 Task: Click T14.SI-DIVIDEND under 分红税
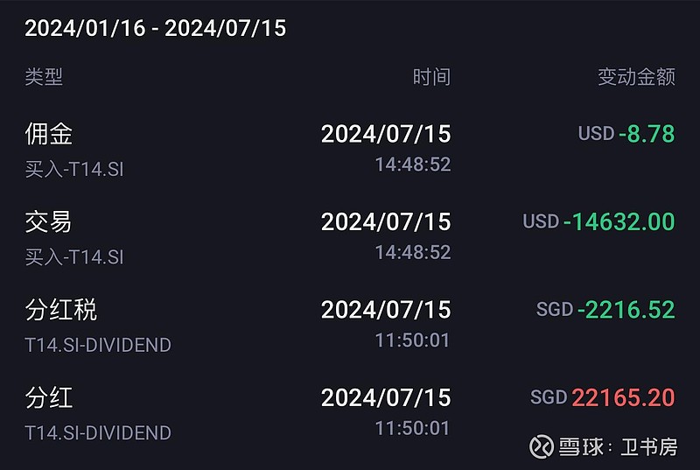98,345
